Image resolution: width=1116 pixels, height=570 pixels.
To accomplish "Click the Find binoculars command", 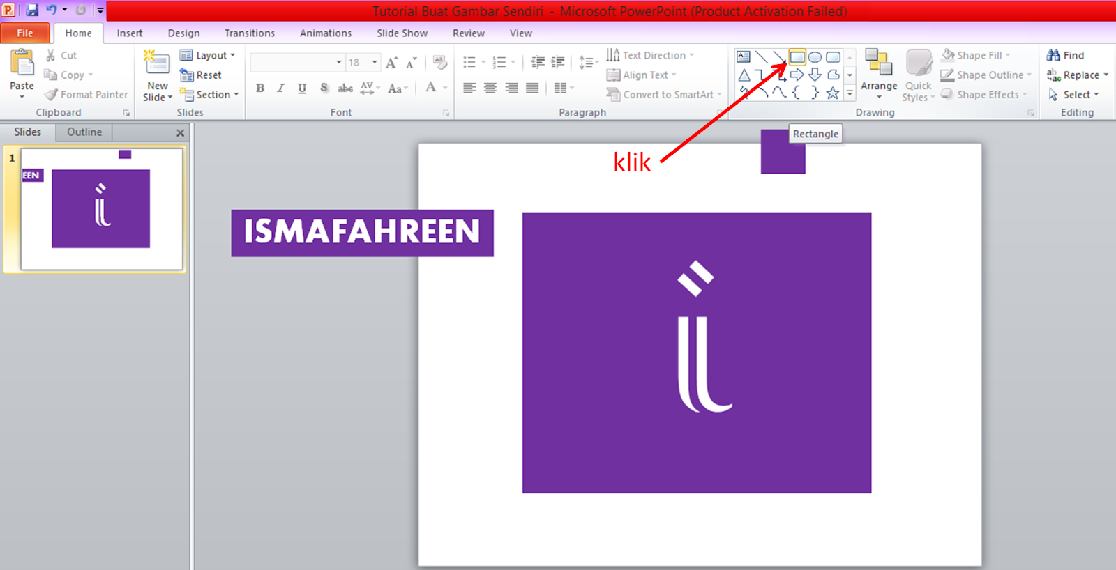I will coord(1065,55).
